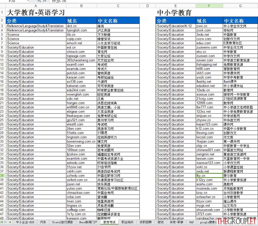
Task: Select the cell /Society/Education/K-12
Action: [x=176, y=26]
